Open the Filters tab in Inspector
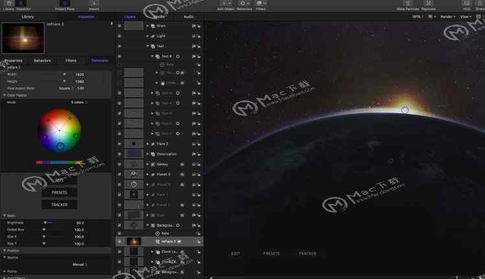Screen dimensions: 485x279 pyautogui.click(x=71, y=61)
